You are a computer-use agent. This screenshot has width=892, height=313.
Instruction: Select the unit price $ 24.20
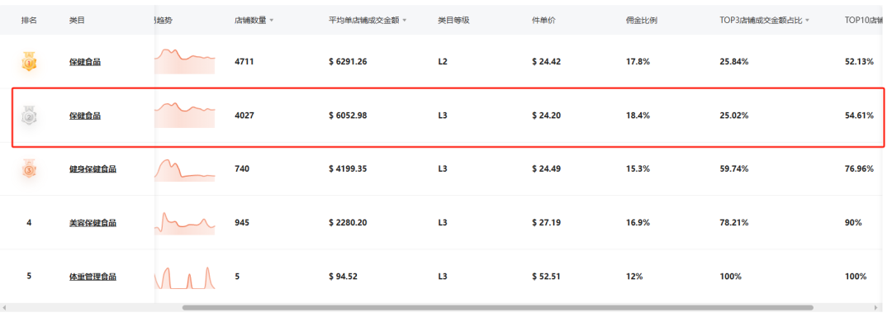pos(546,116)
